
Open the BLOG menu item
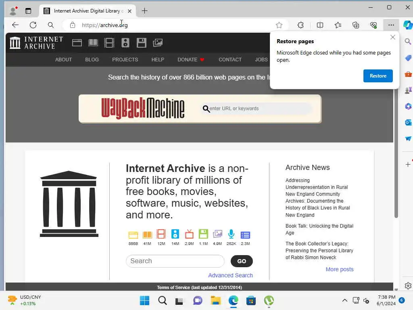click(92, 60)
